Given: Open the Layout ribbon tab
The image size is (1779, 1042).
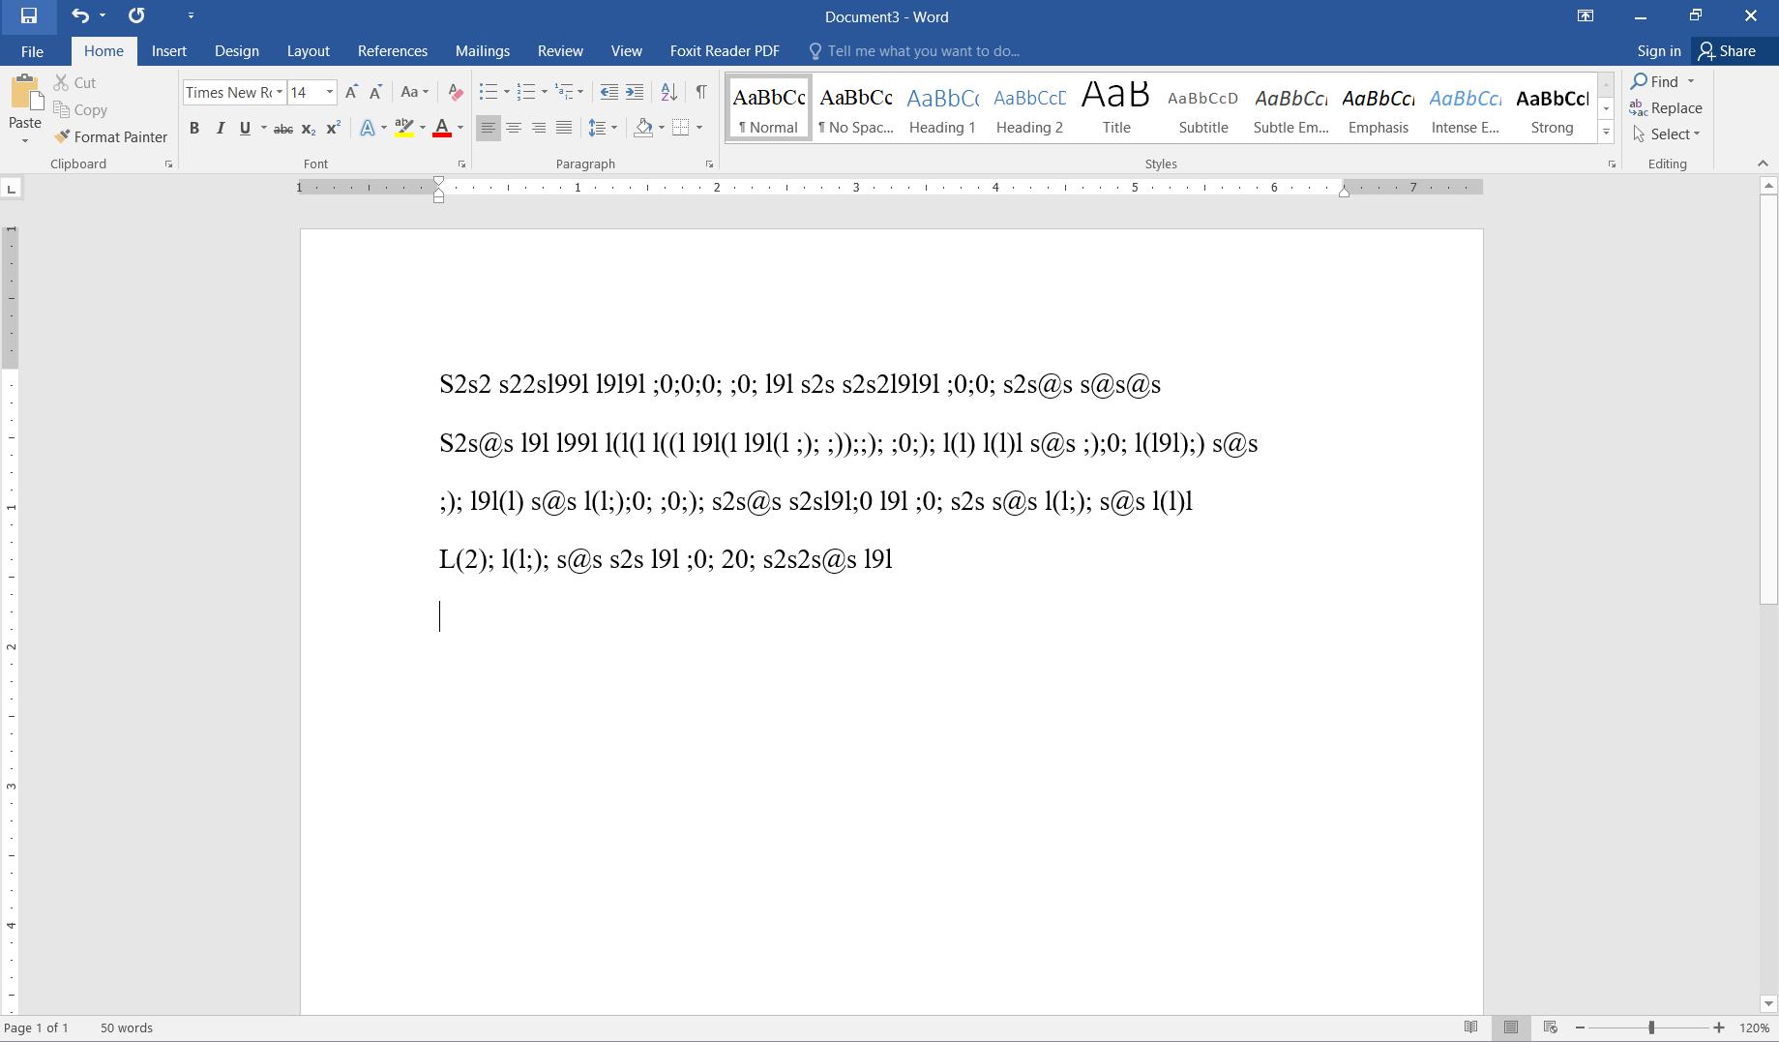Looking at the screenshot, I should (308, 51).
